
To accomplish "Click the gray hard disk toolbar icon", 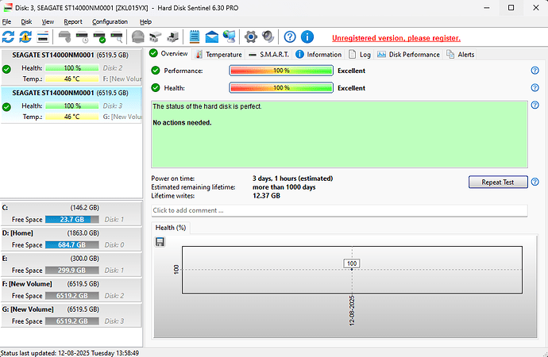I will (64, 36).
